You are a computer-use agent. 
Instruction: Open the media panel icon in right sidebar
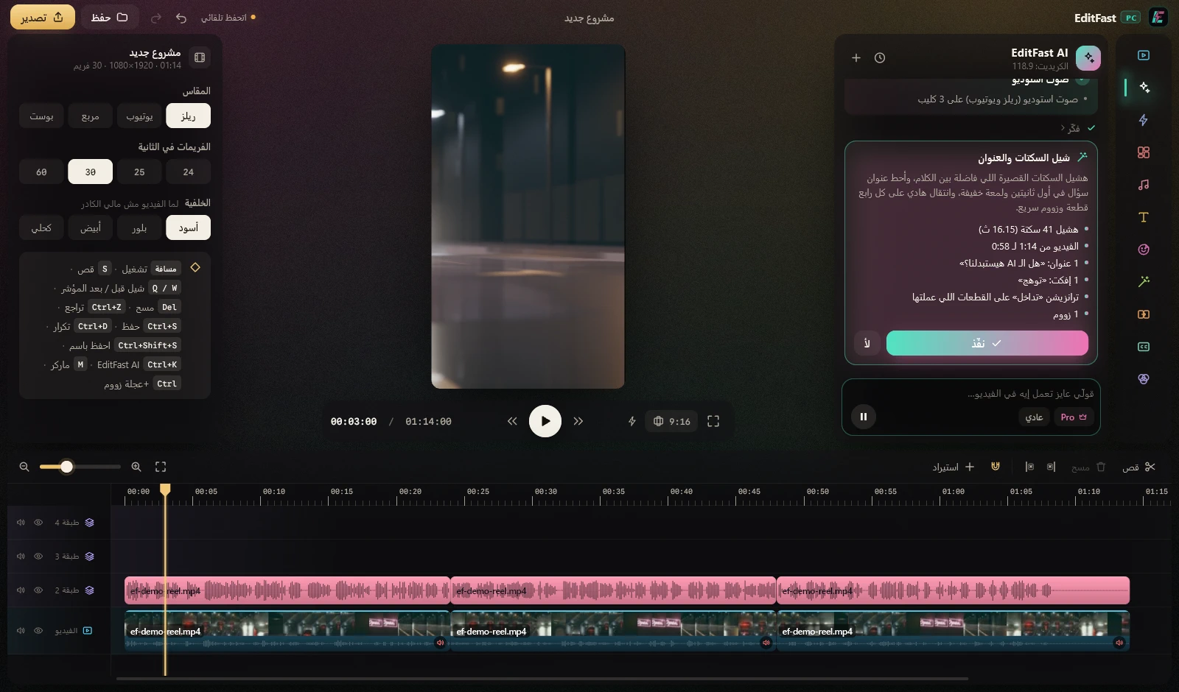[1143, 55]
